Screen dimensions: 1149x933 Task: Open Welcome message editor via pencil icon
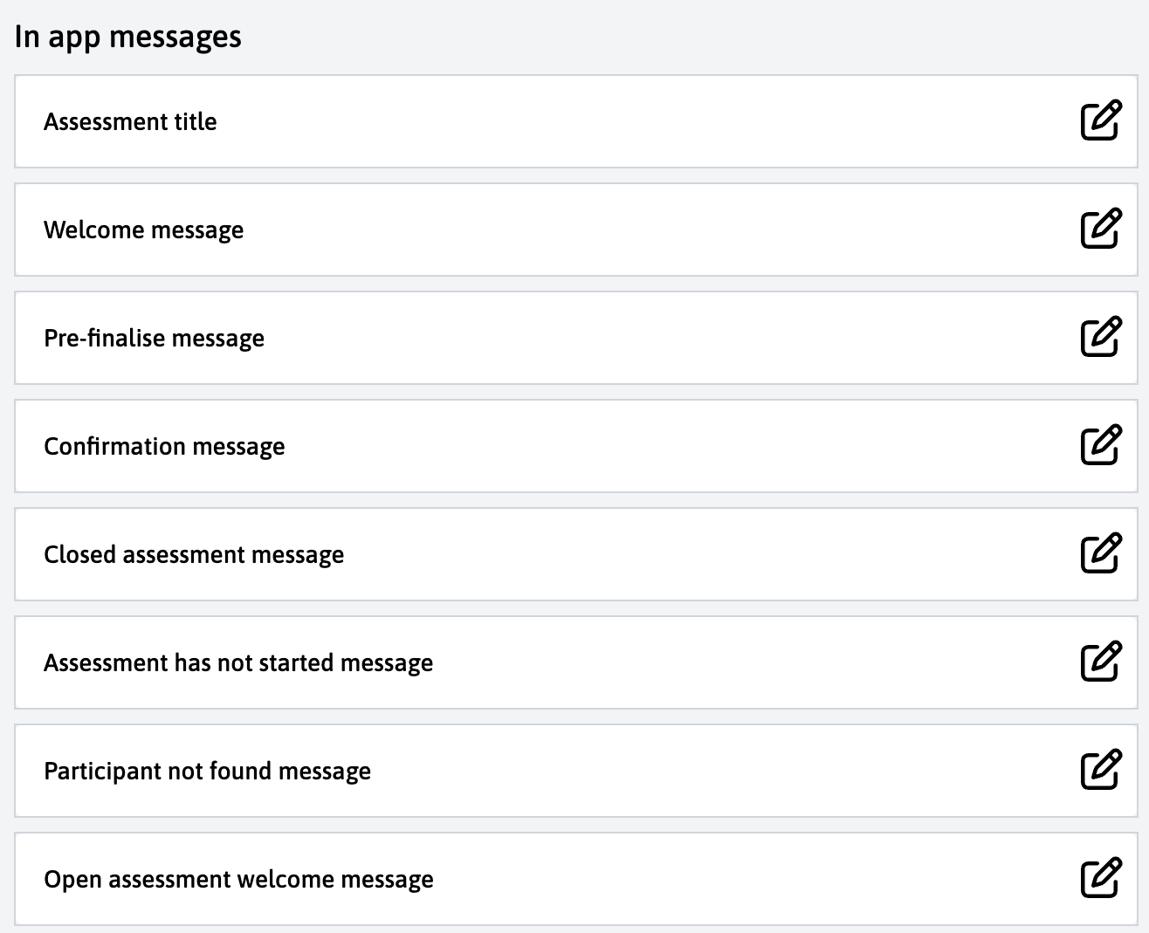click(1100, 230)
